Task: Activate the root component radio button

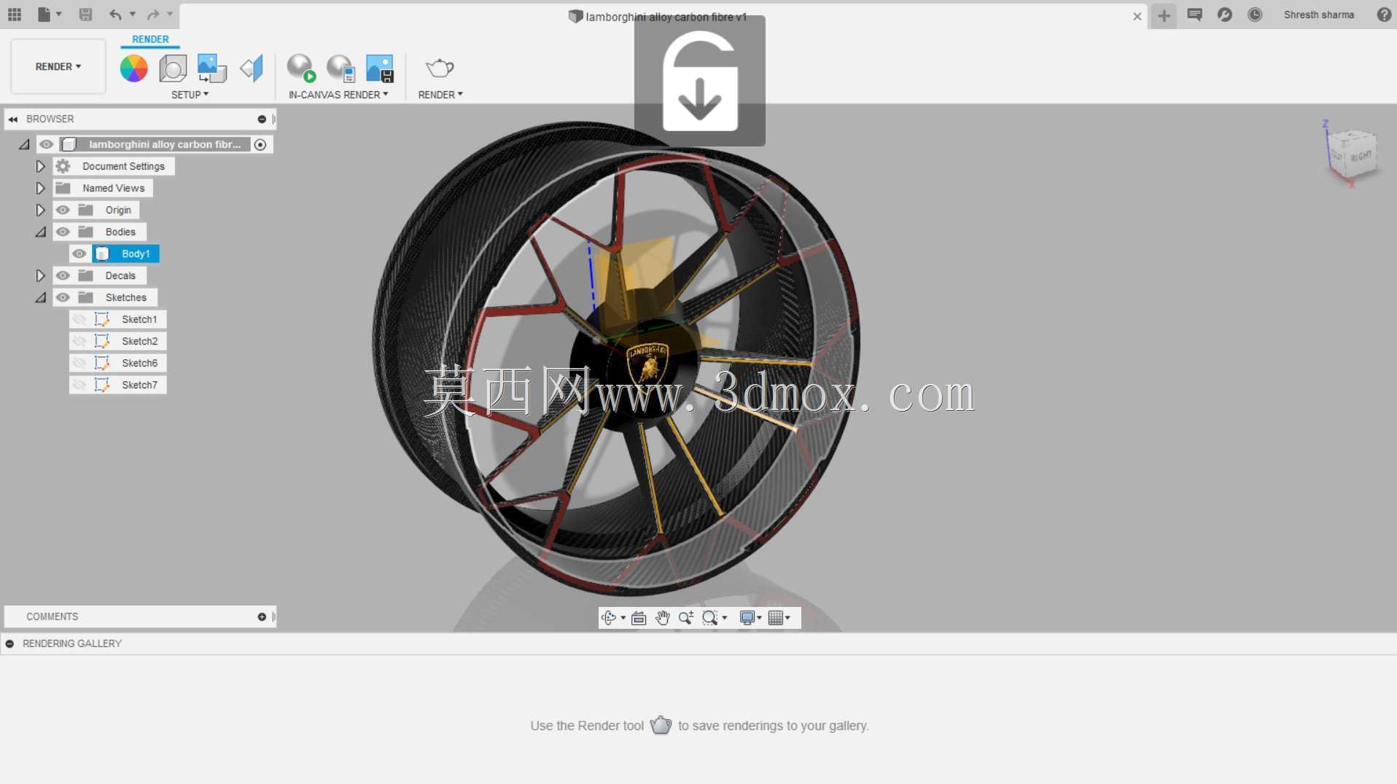Action: click(x=260, y=144)
